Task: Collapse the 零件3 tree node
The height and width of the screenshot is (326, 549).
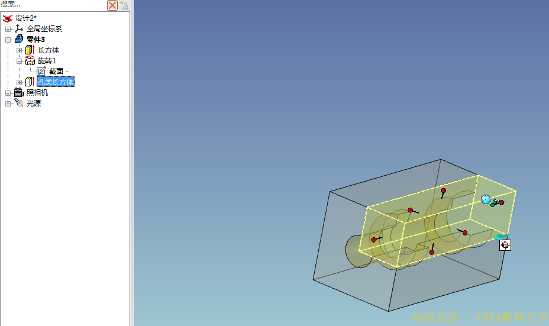Action: coord(8,40)
